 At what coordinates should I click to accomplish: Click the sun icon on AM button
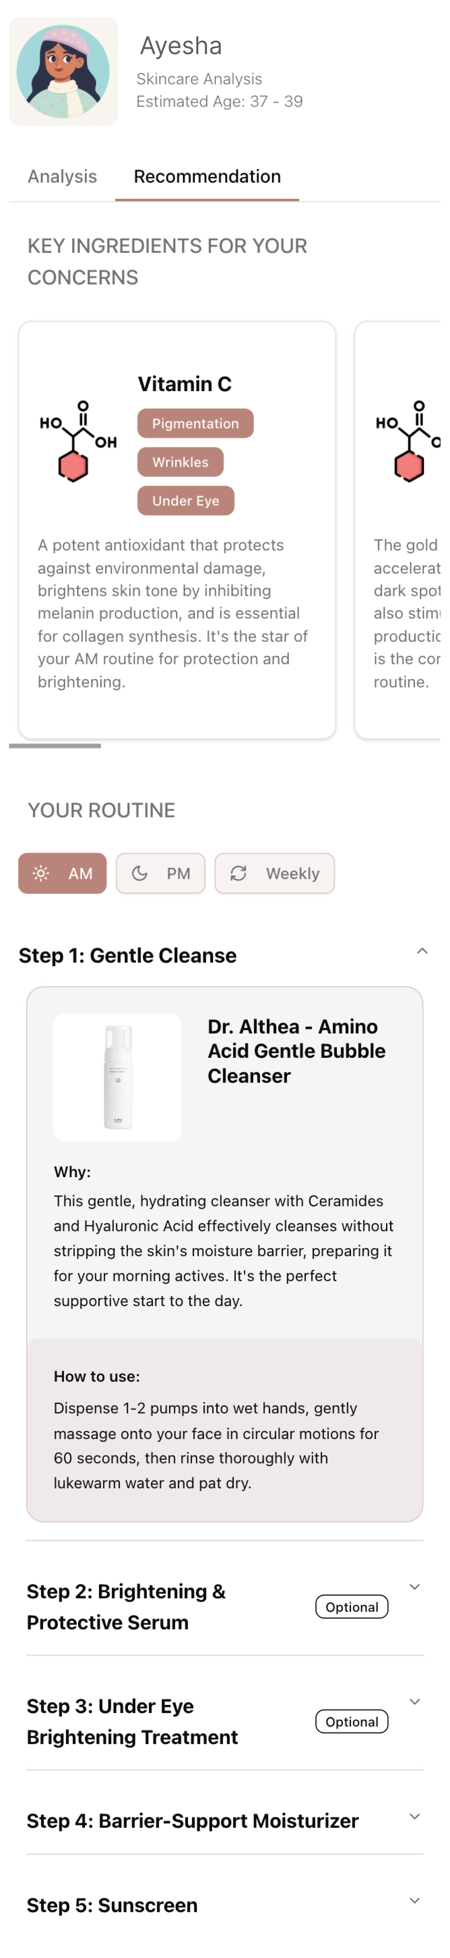(41, 873)
